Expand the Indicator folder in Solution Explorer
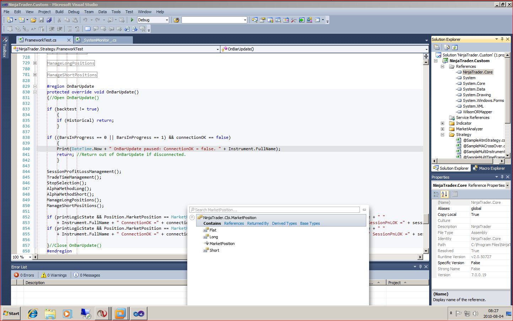513x321 pixels. point(443,123)
